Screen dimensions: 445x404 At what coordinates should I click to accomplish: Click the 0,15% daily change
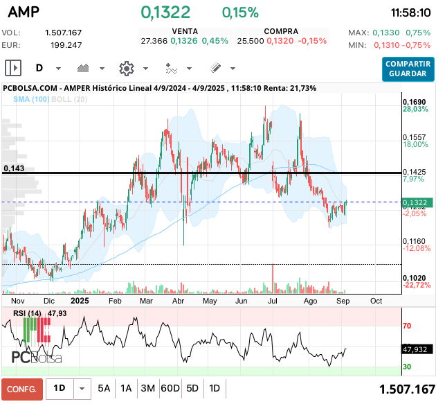pyautogui.click(x=240, y=12)
